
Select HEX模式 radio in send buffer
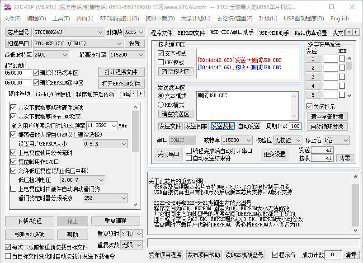click(x=160, y=105)
